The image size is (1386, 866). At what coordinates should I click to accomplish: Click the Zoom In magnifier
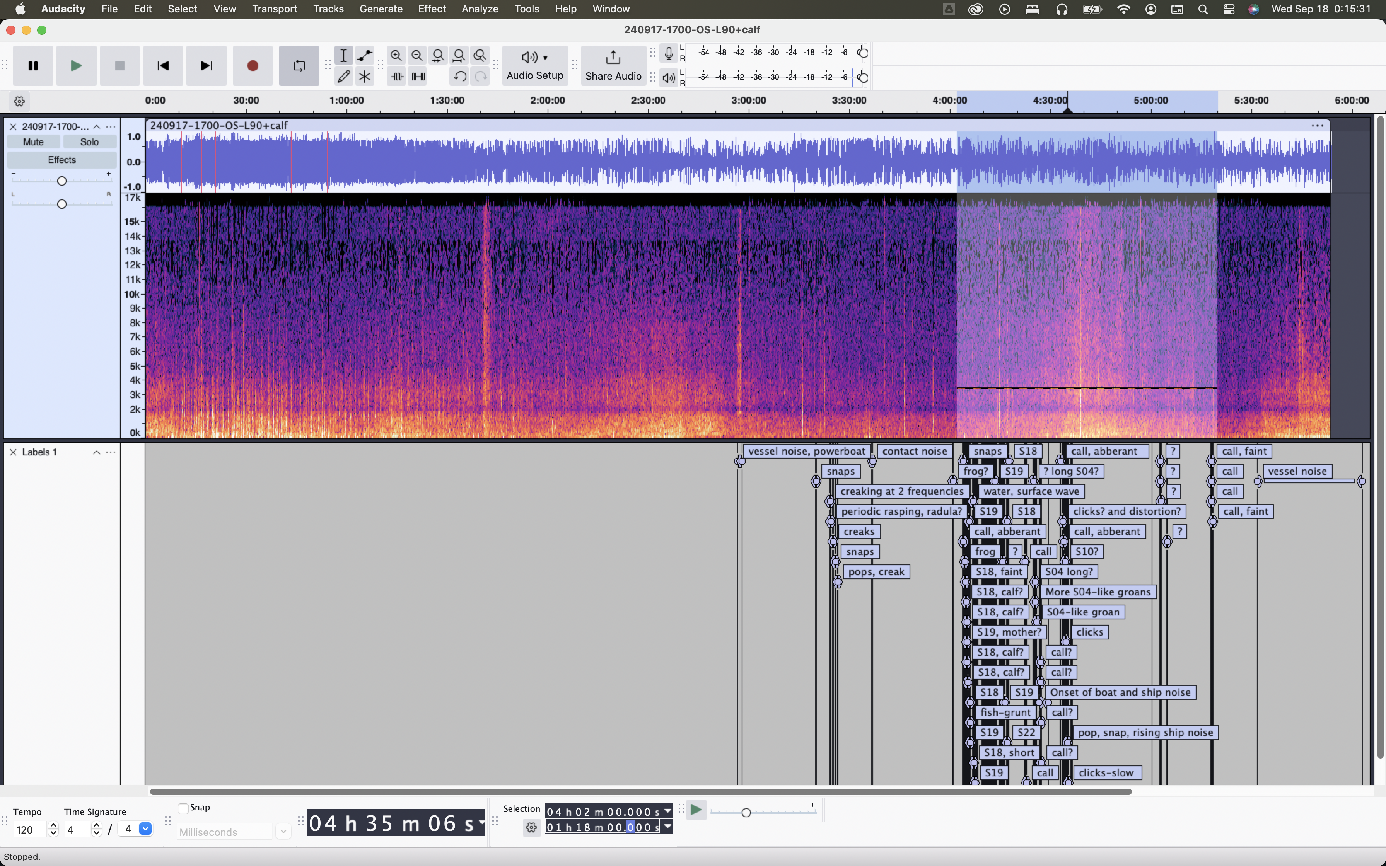[396, 56]
